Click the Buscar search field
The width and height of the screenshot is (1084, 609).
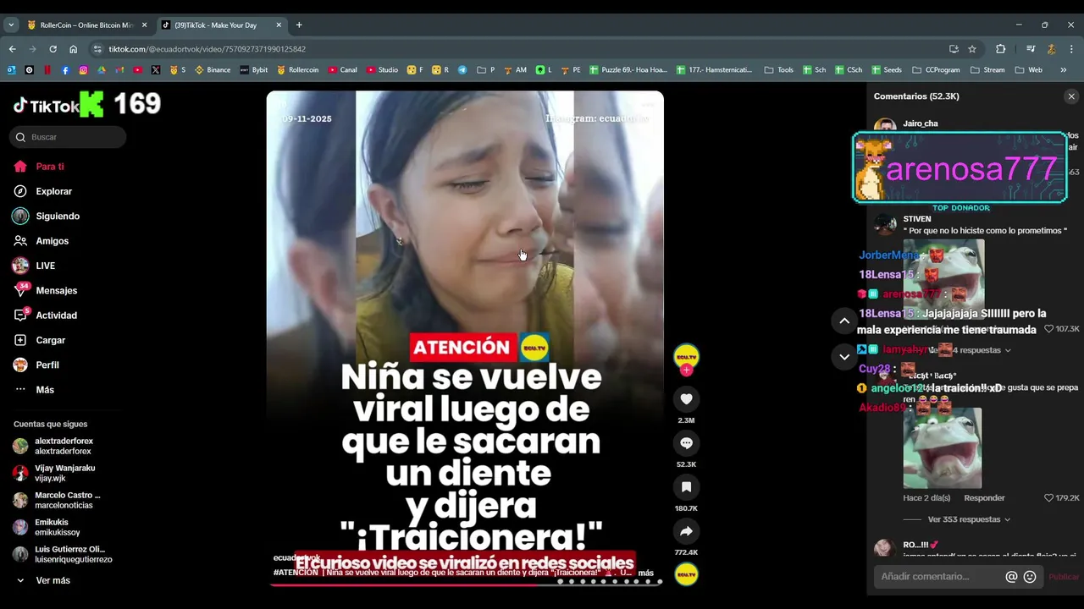coord(68,137)
